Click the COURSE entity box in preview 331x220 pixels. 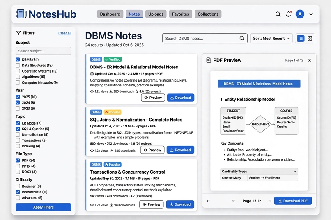pyautogui.click(x=287, y=121)
